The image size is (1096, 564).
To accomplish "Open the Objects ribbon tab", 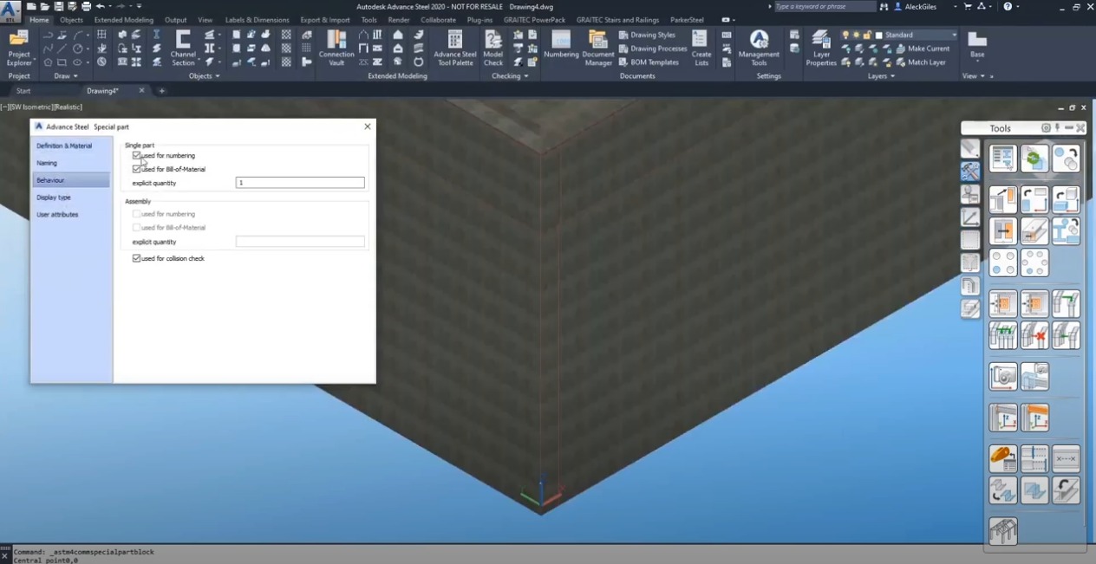I will (x=71, y=20).
